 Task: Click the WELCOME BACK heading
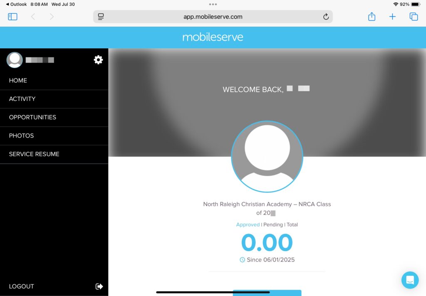253,89
